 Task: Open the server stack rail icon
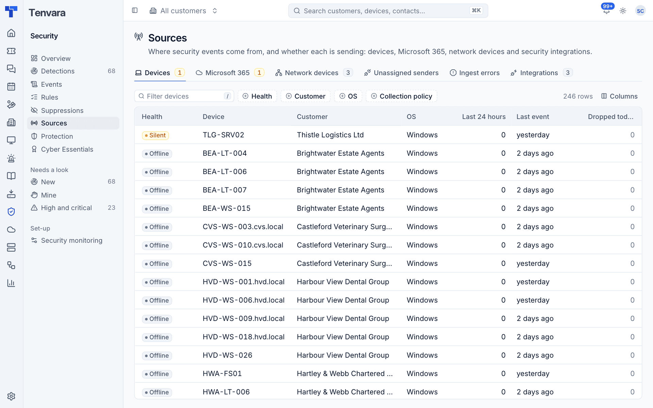point(11,247)
